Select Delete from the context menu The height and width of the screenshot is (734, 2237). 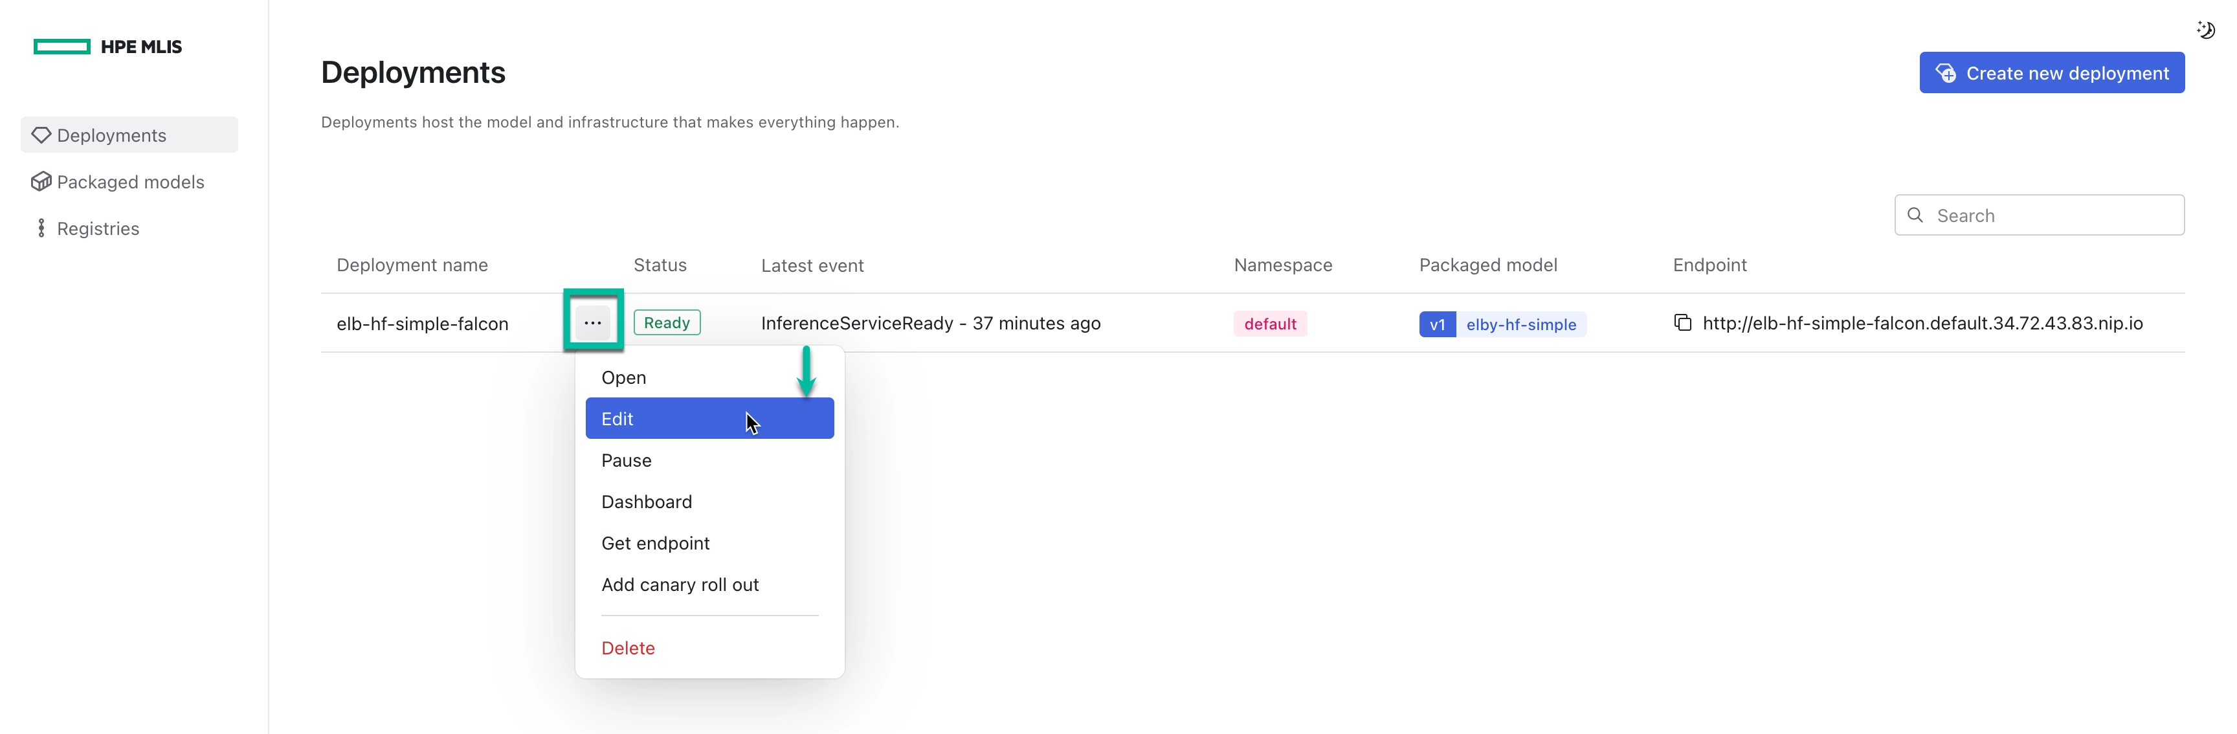709,648
